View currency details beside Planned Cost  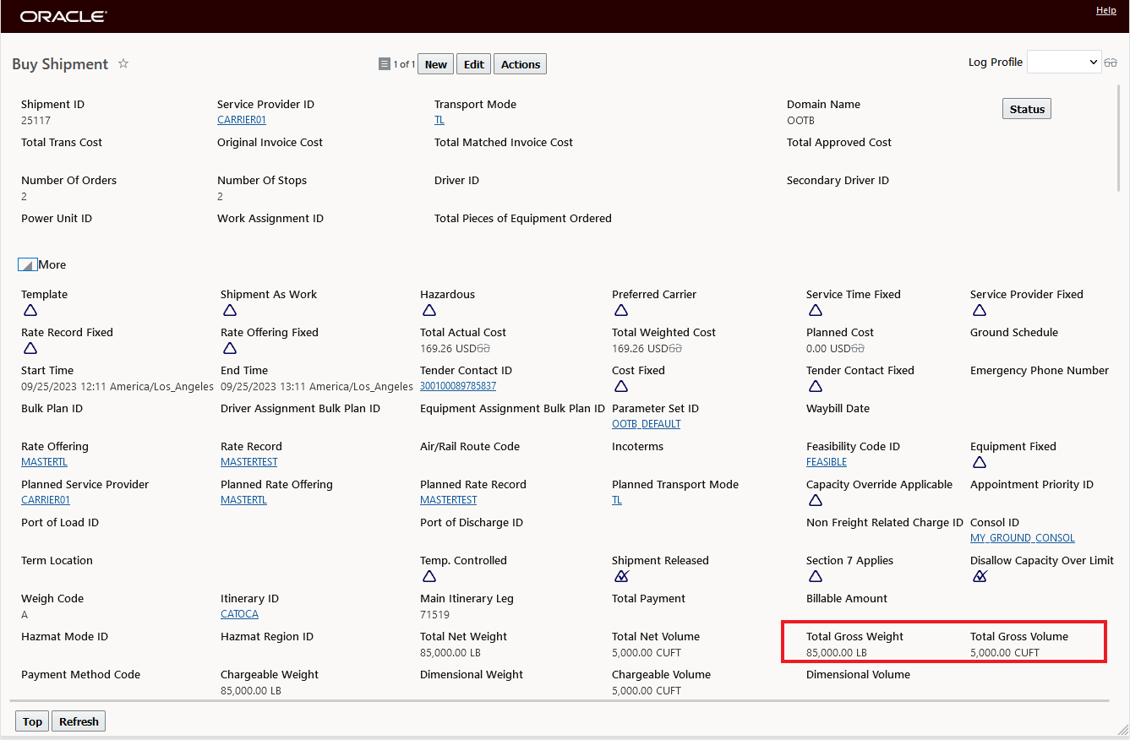coord(859,348)
